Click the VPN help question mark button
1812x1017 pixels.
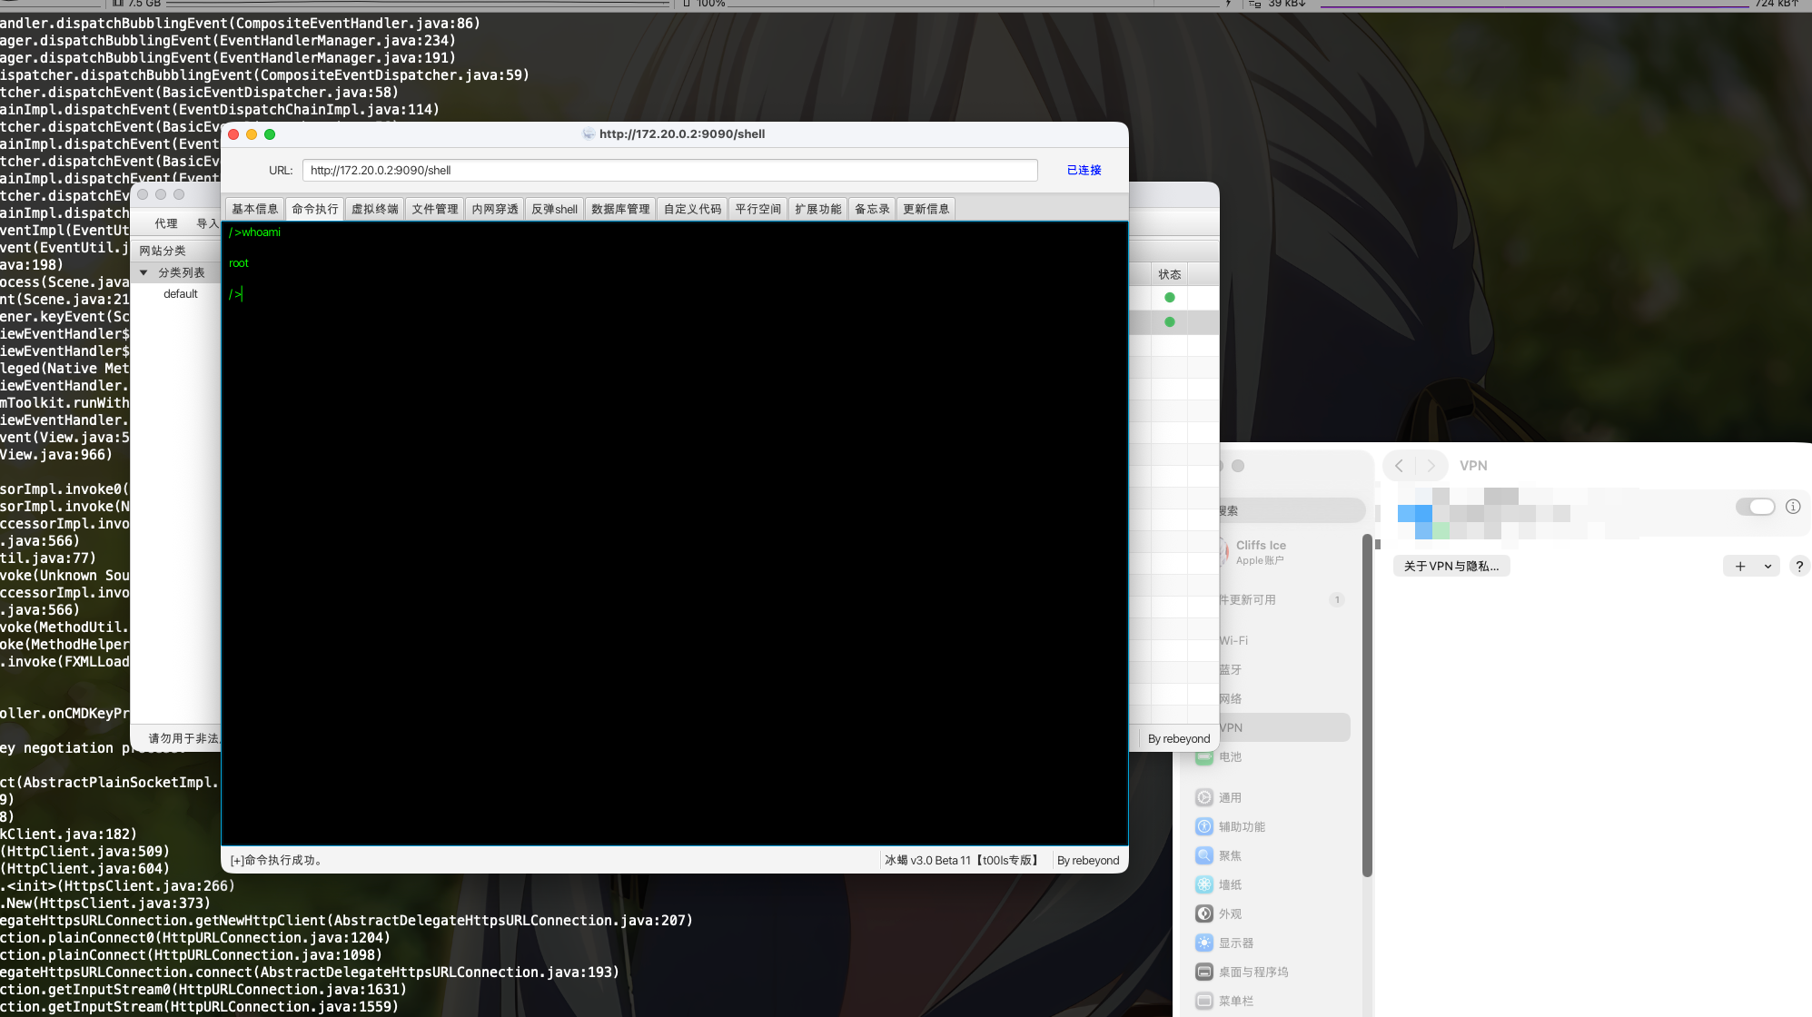pos(1798,566)
